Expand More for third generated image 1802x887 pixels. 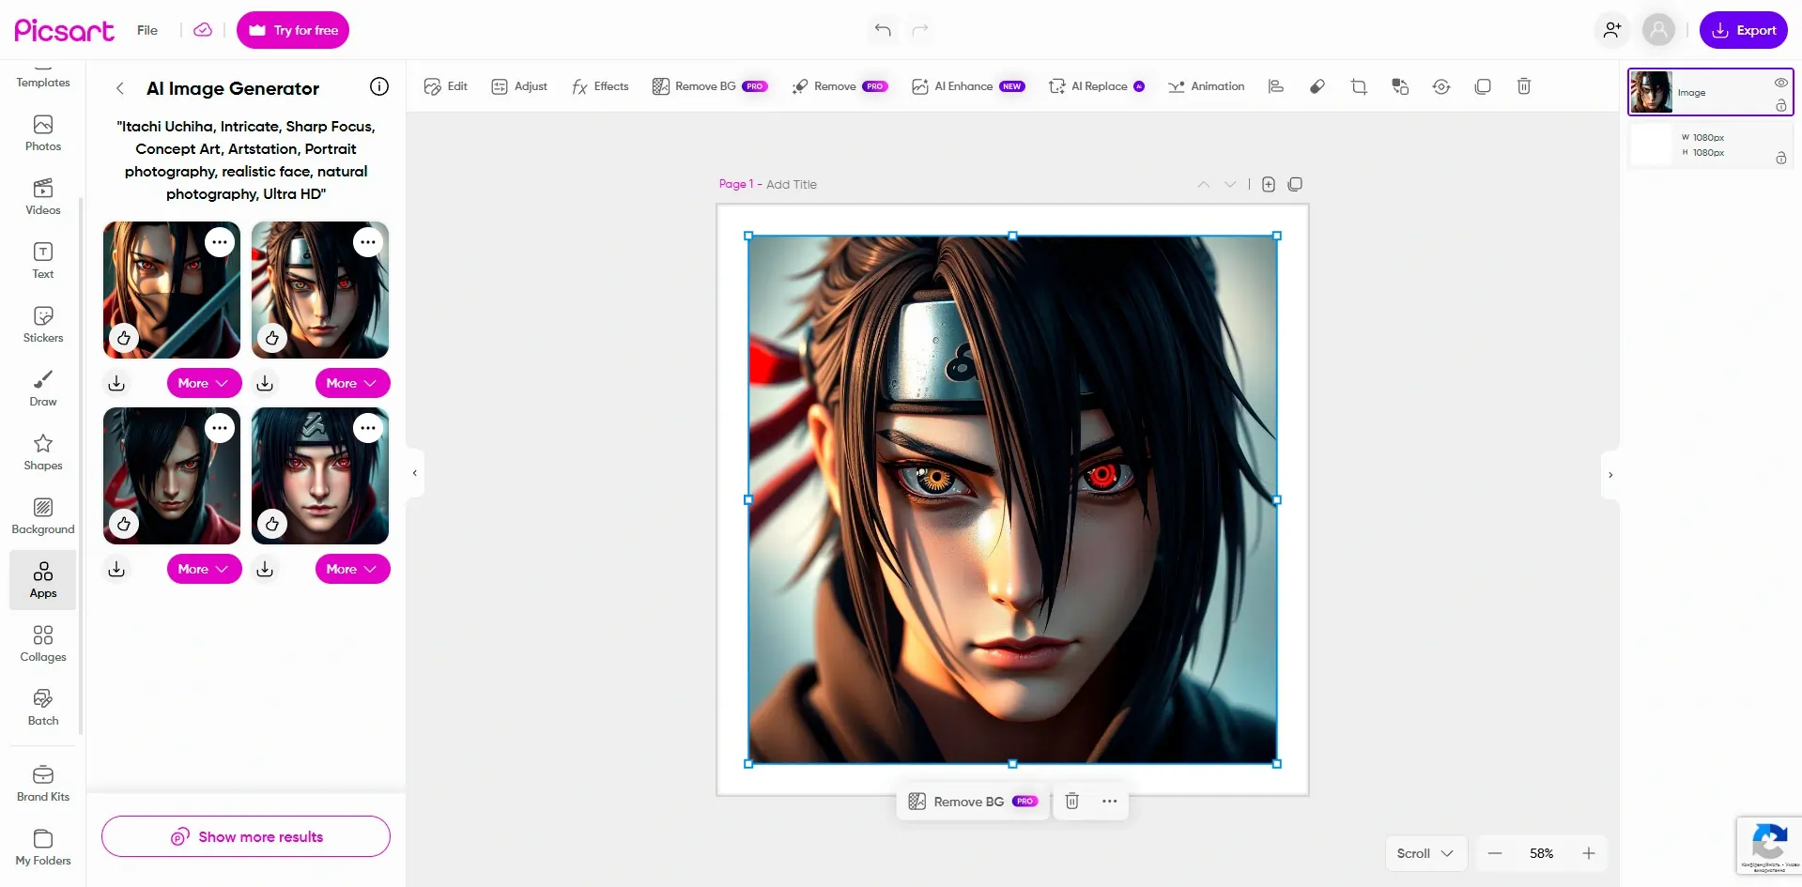(x=204, y=569)
